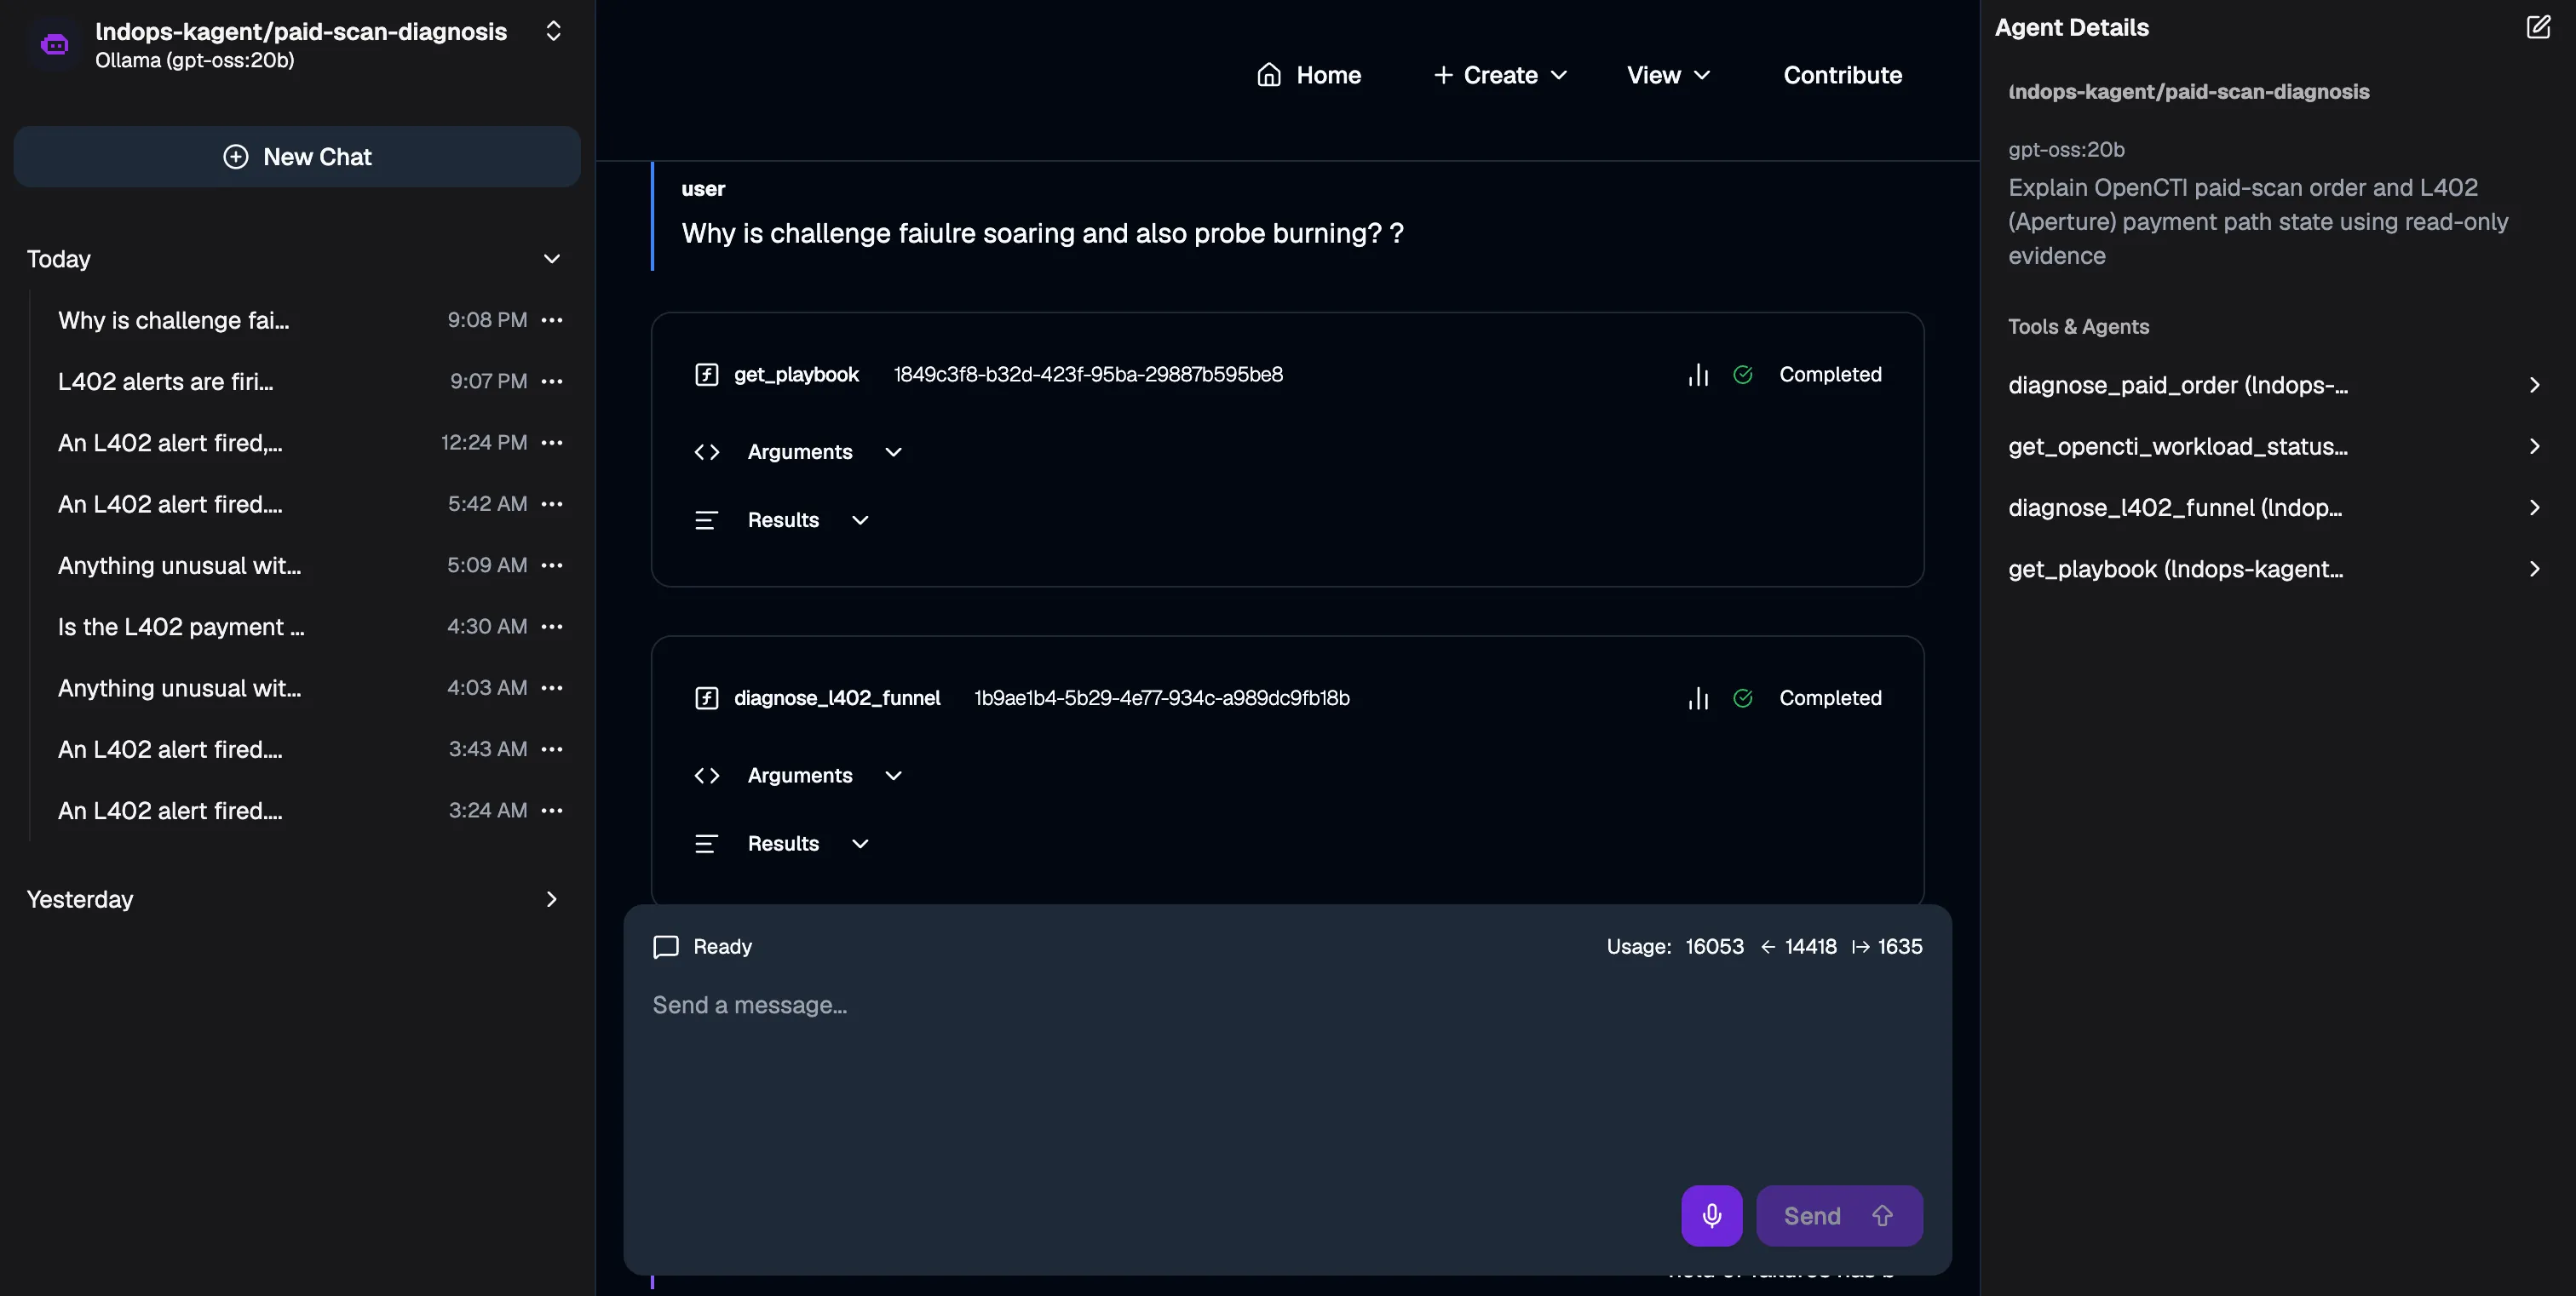
Task: Click the Completed check icon for get_playbook
Action: (1743, 375)
